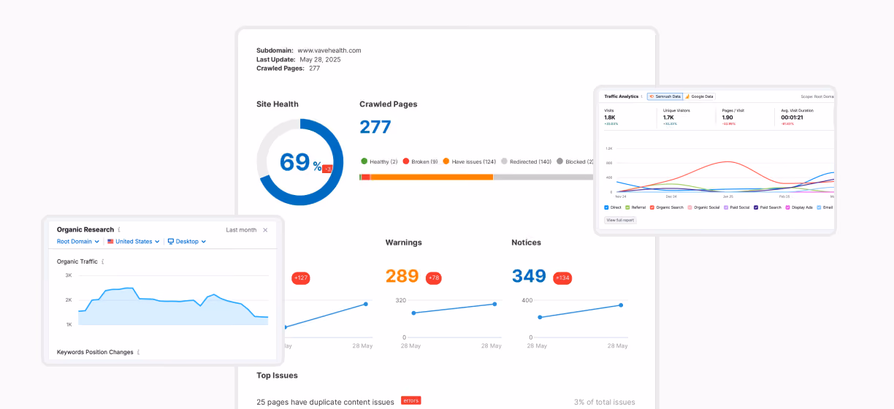894x409 pixels.
Task: Click the '3% of total issues' text
Action: click(x=605, y=402)
